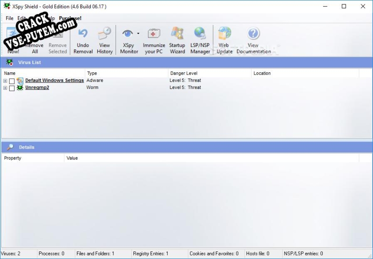
Task: Click the Value column header in Details
Action: [x=211, y=158]
